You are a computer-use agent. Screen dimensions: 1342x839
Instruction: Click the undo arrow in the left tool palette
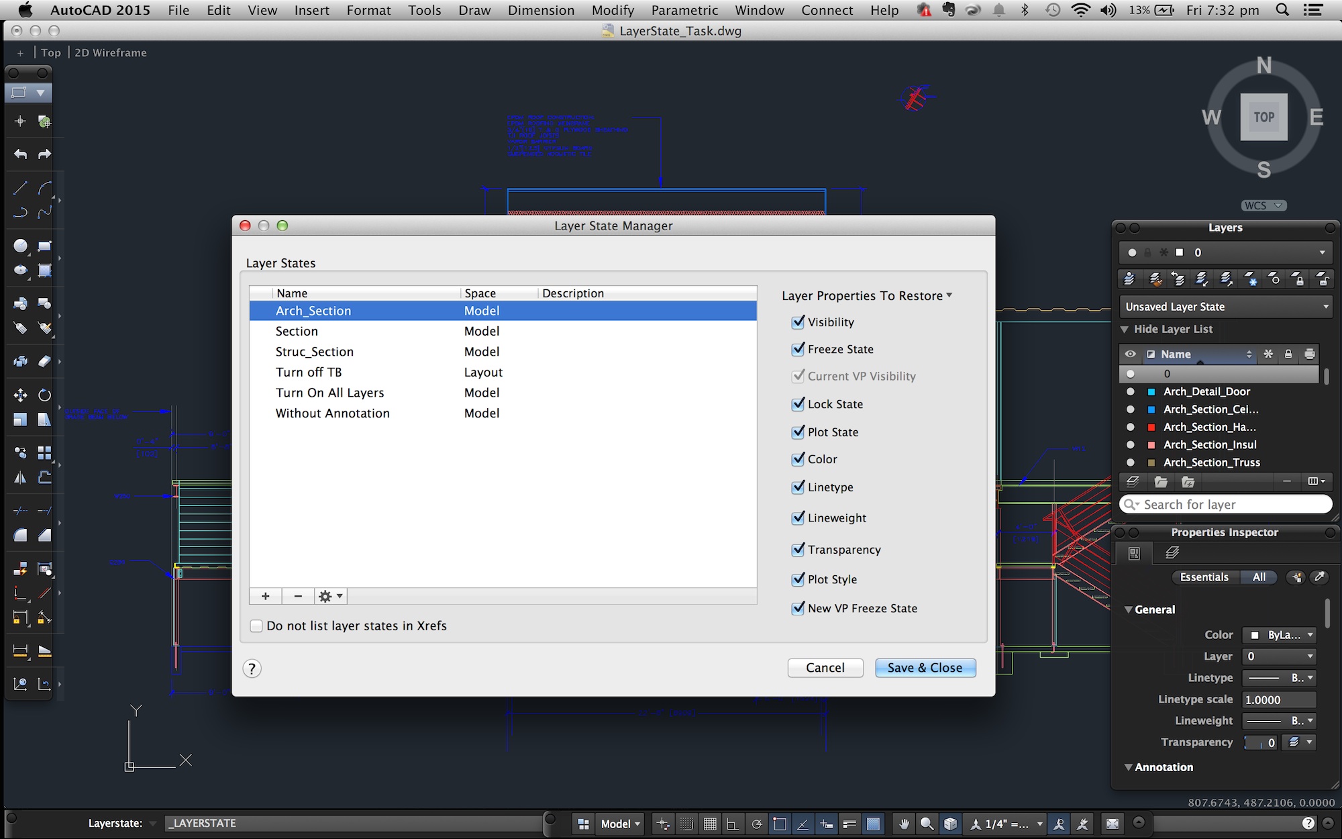(x=20, y=154)
